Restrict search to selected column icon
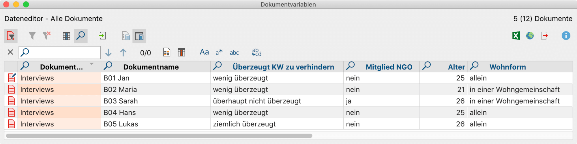Screen dimensions: 577x144 coord(181,52)
